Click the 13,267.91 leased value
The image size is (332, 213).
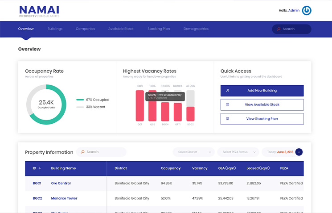(253, 198)
